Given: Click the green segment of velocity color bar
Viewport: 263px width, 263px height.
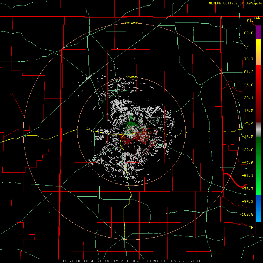Looking at the screenshot, I should point(258,166).
